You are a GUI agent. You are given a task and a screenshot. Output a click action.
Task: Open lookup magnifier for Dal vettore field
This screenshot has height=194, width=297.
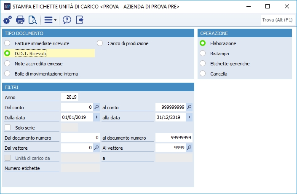click(96, 148)
